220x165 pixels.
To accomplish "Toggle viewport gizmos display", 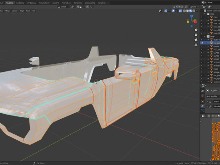I will [x=166, y=11].
